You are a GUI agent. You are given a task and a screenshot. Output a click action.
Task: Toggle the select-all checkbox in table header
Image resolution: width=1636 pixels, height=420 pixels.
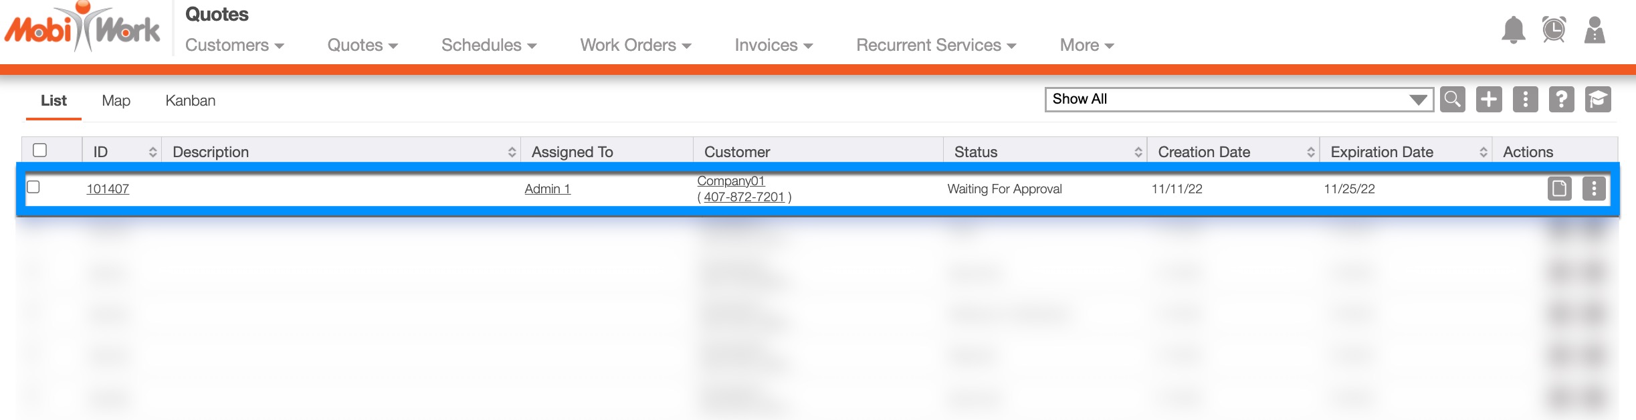click(x=40, y=150)
